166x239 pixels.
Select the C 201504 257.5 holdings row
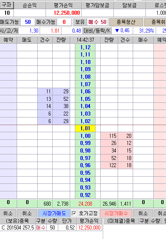pos(51,228)
